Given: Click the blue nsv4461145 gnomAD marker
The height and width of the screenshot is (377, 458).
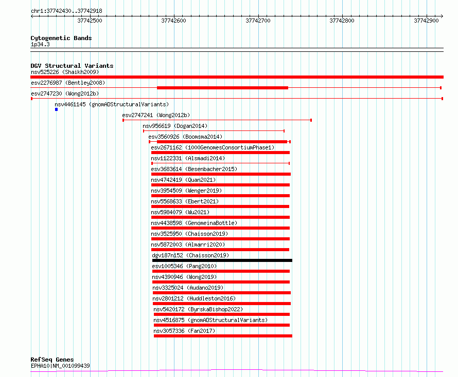Looking at the screenshot, I should coord(57,109).
